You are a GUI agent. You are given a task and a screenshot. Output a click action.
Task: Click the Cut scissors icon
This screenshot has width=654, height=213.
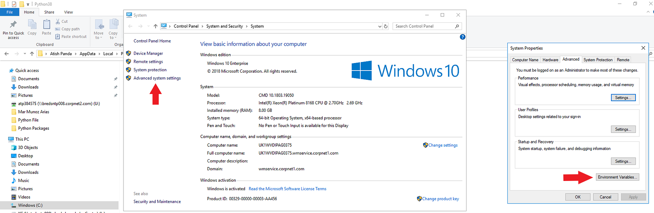coord(58,21)
